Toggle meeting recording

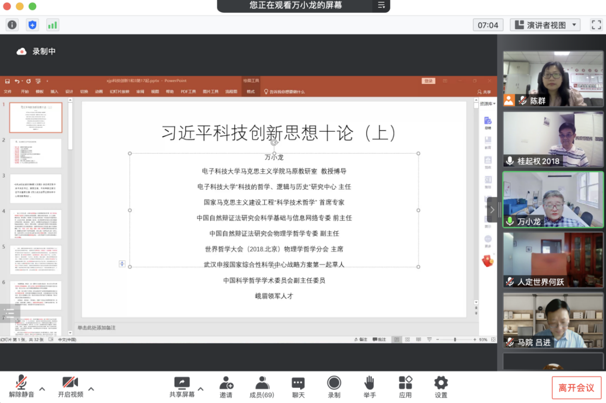tap(334, 387)
